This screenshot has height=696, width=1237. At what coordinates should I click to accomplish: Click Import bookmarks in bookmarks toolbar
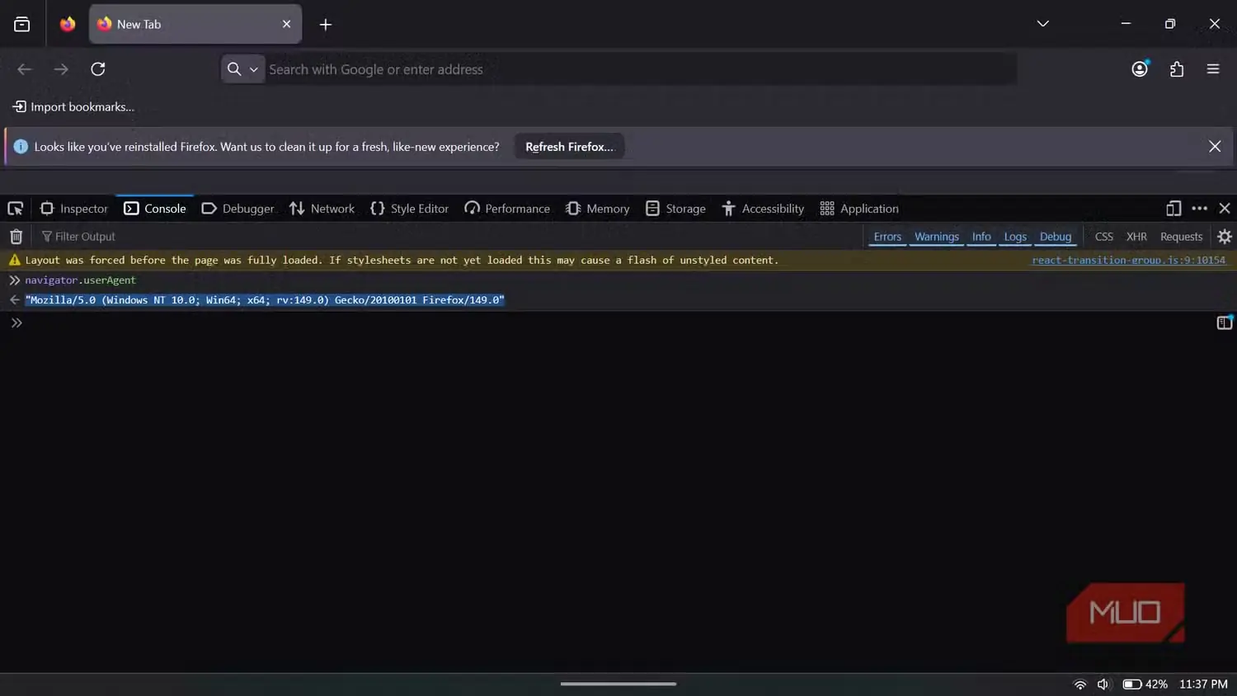pos(73,107)
